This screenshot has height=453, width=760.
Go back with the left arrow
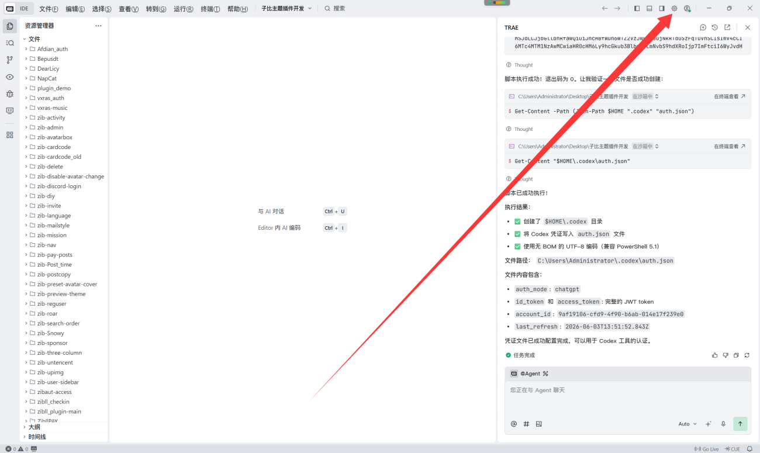point(605,9)
